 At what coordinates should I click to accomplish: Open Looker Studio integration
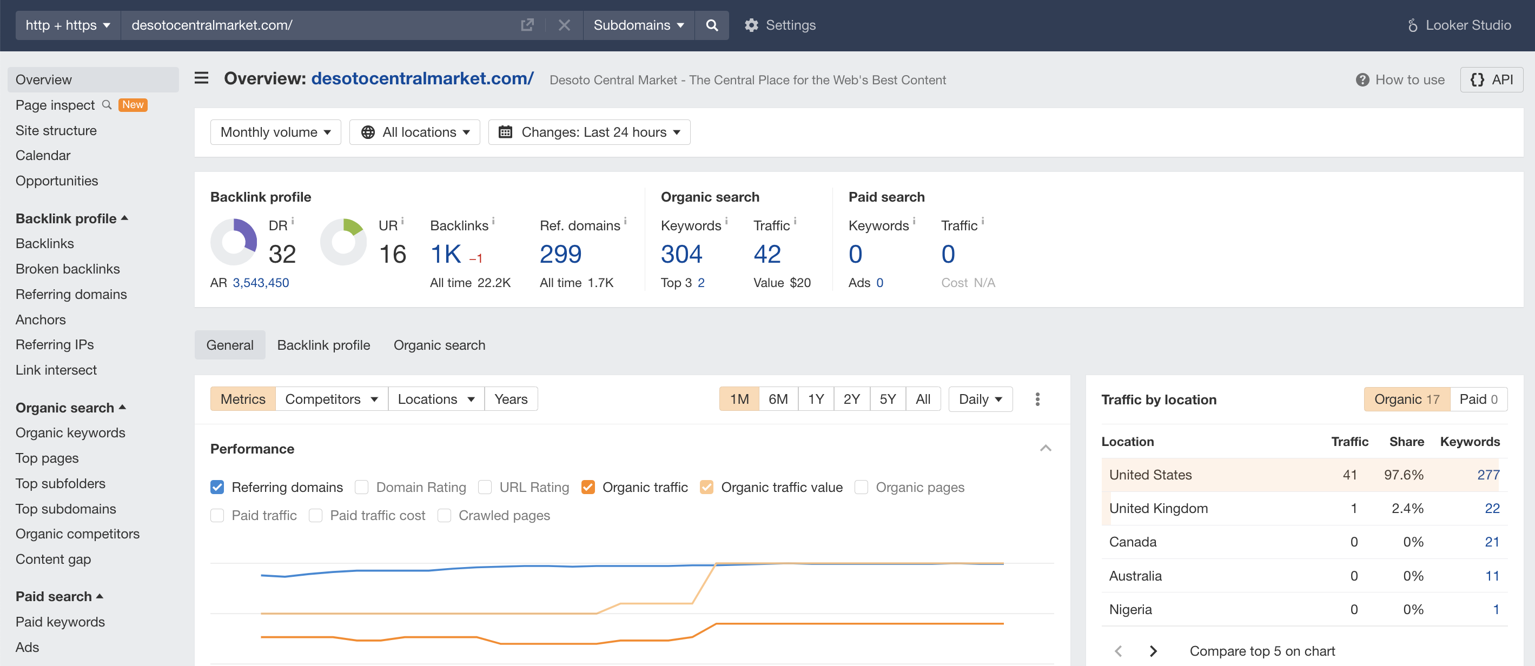[1459, 25]
